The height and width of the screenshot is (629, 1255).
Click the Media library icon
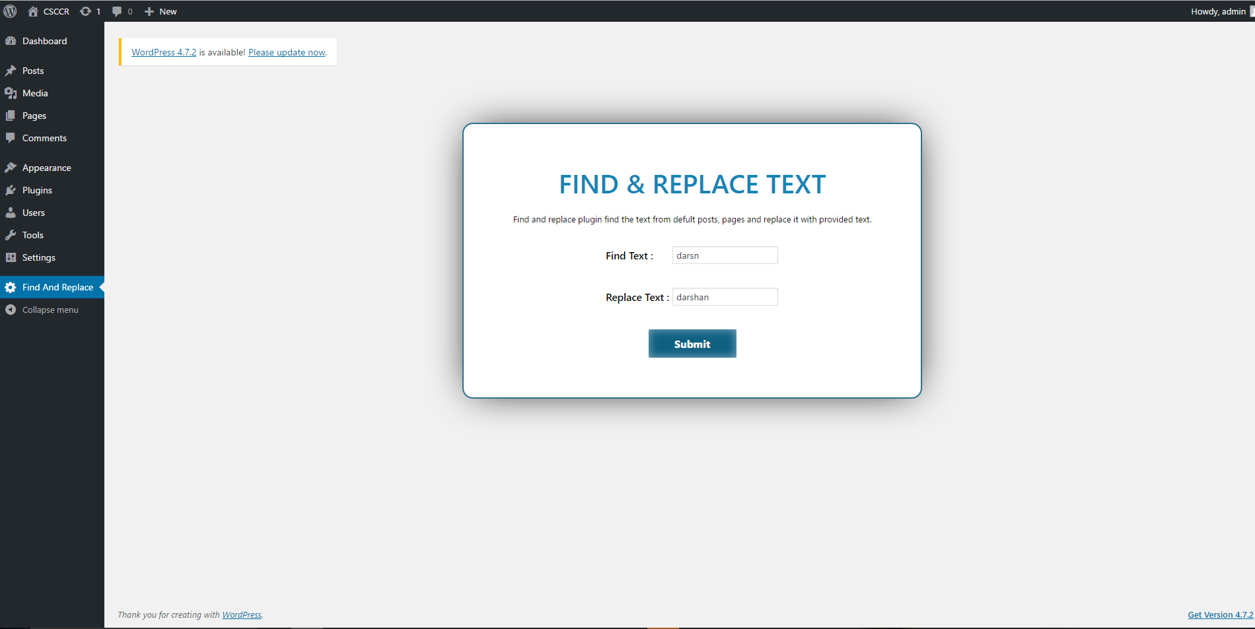click(11, 93)
